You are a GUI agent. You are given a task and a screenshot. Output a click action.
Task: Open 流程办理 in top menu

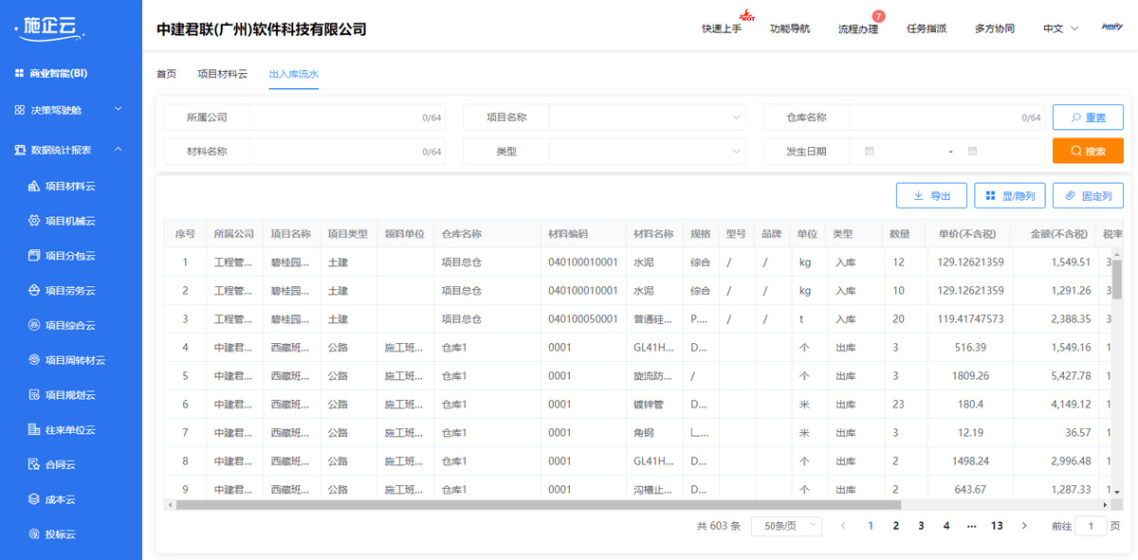pyautogui.click(x=858, y=28)
